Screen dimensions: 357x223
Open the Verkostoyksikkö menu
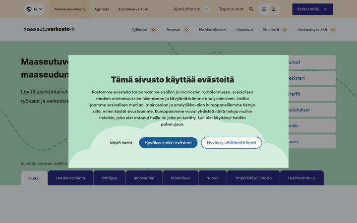click(312, 30)
